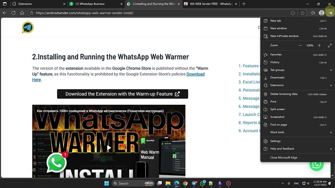
Task: Choose Close Microsoft Edge
Action: (298, 157)
